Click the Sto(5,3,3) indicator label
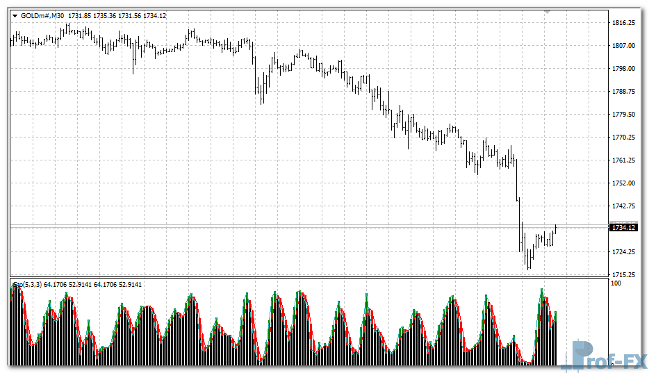This screenshot has height=373, width=649. click(x=28, y=283)
